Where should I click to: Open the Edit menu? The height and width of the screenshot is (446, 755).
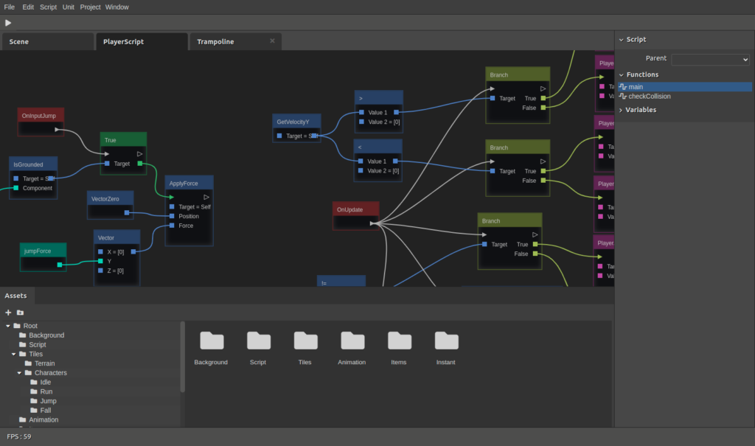tap(28, 7)
